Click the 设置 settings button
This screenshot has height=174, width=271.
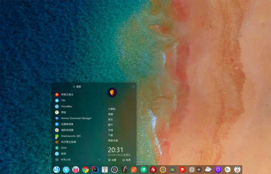[x=112, y=160]
